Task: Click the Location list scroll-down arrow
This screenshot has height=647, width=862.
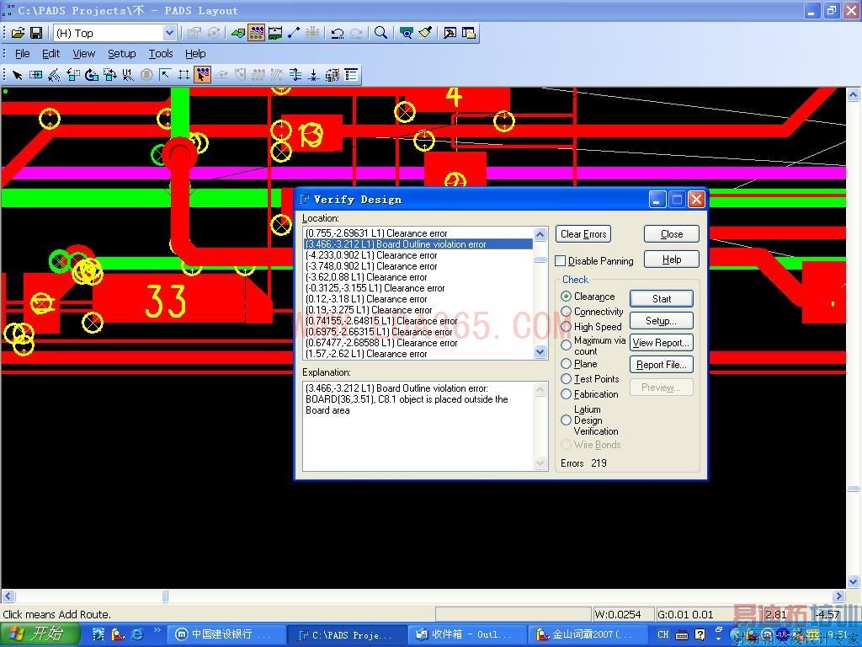Action: click(540, 353)
